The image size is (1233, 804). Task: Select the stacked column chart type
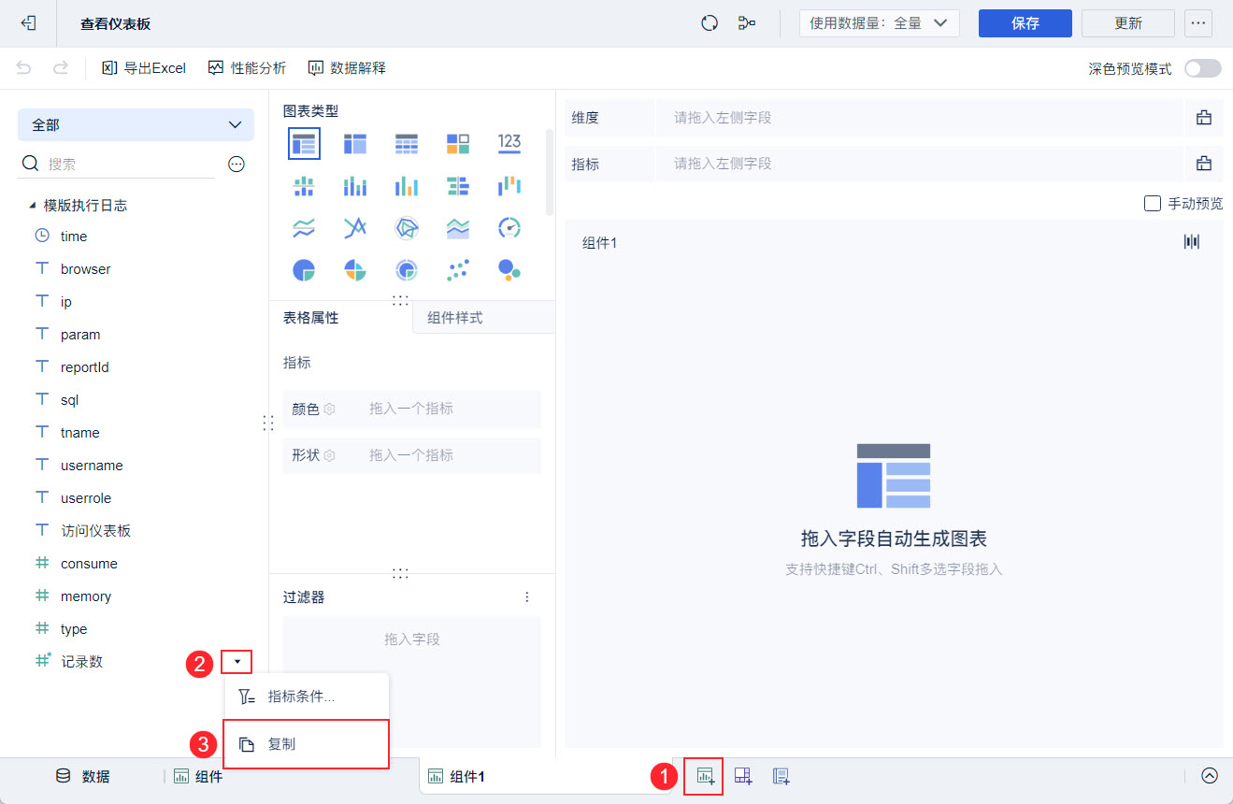(x=355, y=186)
